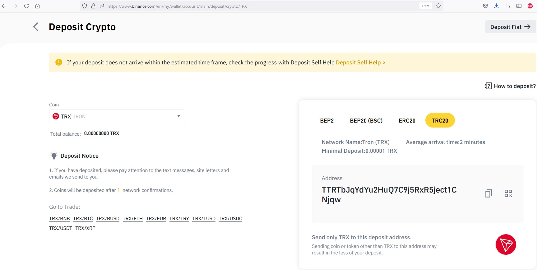Open the TRX/BTC trading pair
This screenshot has width=537, height=270.
[83, 218]
